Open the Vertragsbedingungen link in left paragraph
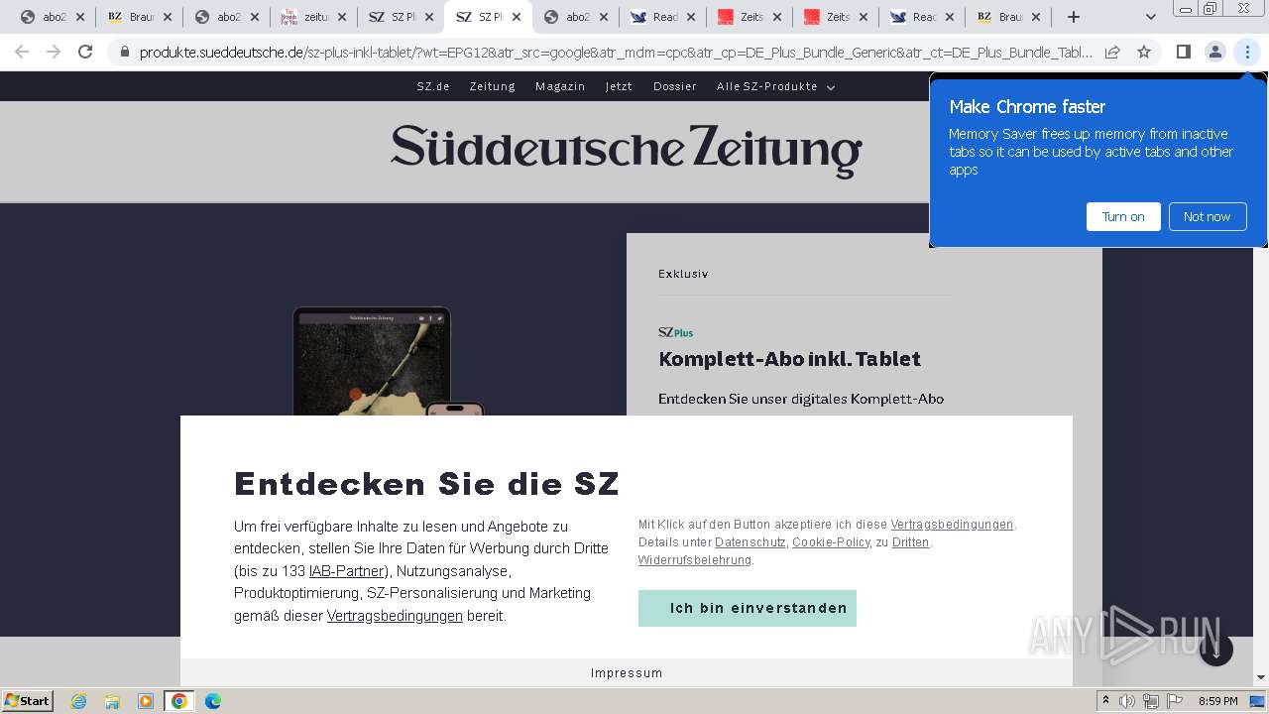Image resolution: width=1269 pixels, height=714 pixels. (395, 616)
